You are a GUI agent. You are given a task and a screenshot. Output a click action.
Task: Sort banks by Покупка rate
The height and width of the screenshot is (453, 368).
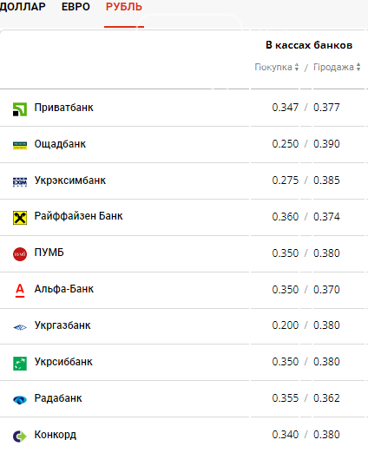click(x=277, y=67)
